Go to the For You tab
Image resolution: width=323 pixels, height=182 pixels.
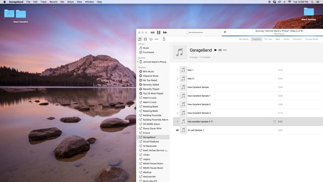(x=268, y=39)
